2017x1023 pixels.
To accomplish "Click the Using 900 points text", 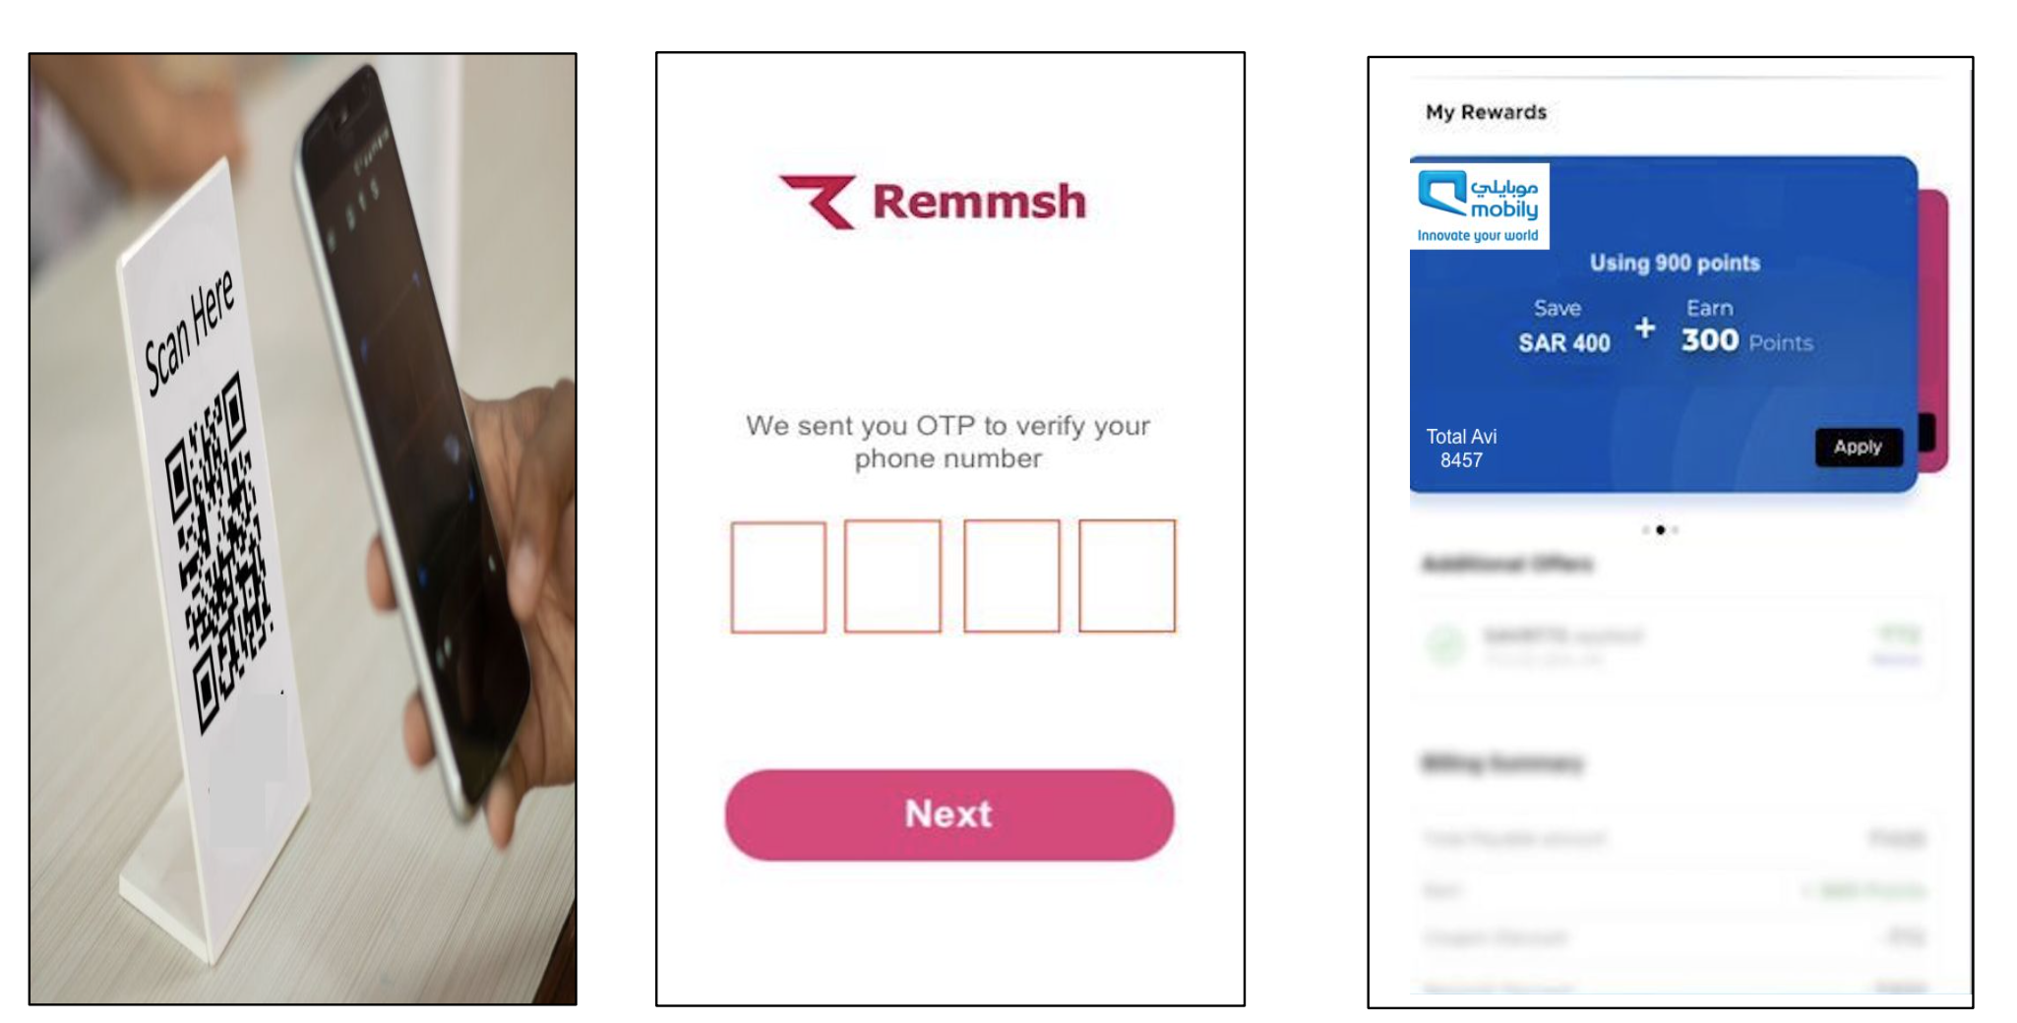I will 1675,263.
